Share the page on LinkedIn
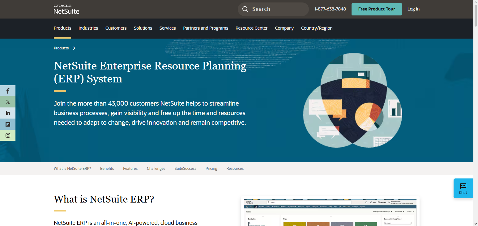This screenshot has height=226, width=478. point(8,113)
